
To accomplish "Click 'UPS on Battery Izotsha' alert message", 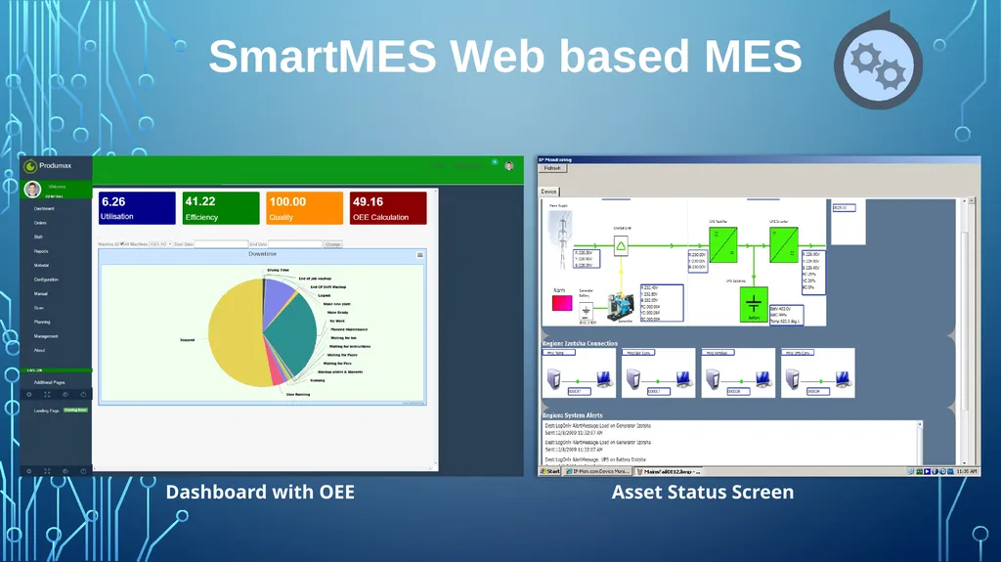I will click(595, 459).
